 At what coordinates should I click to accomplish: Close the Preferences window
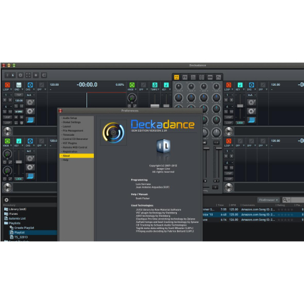coord(60,111)
